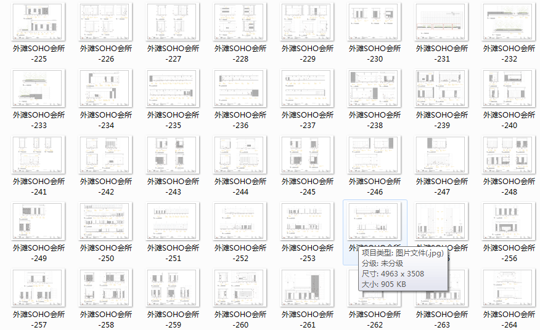Click the file name 外滩SOHO会所-263
The image size is (540, 330).
[x=442, y=320]
